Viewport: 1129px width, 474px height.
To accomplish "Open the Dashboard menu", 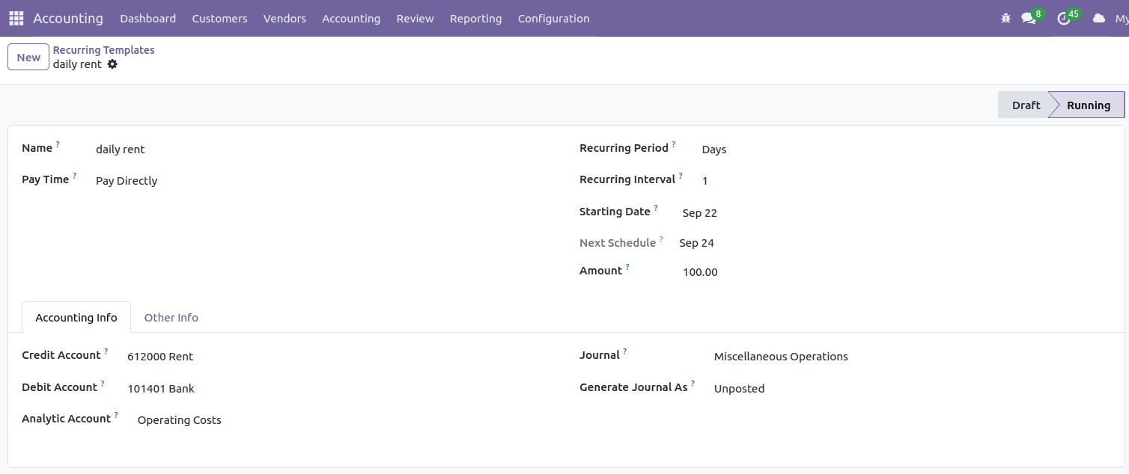I will pyautogui.click(x=148, y=19).
